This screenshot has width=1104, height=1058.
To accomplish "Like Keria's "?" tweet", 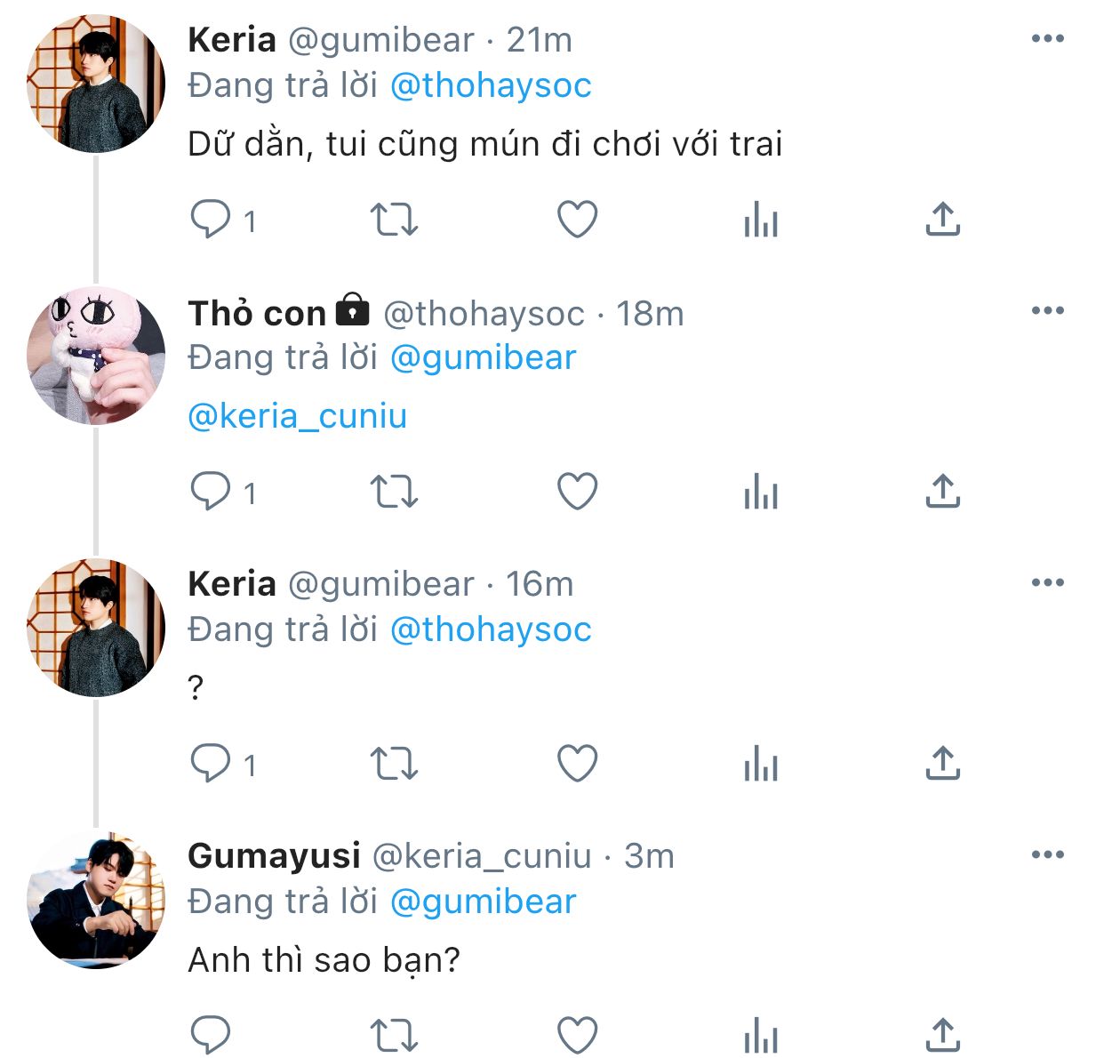I will point(577,764).
